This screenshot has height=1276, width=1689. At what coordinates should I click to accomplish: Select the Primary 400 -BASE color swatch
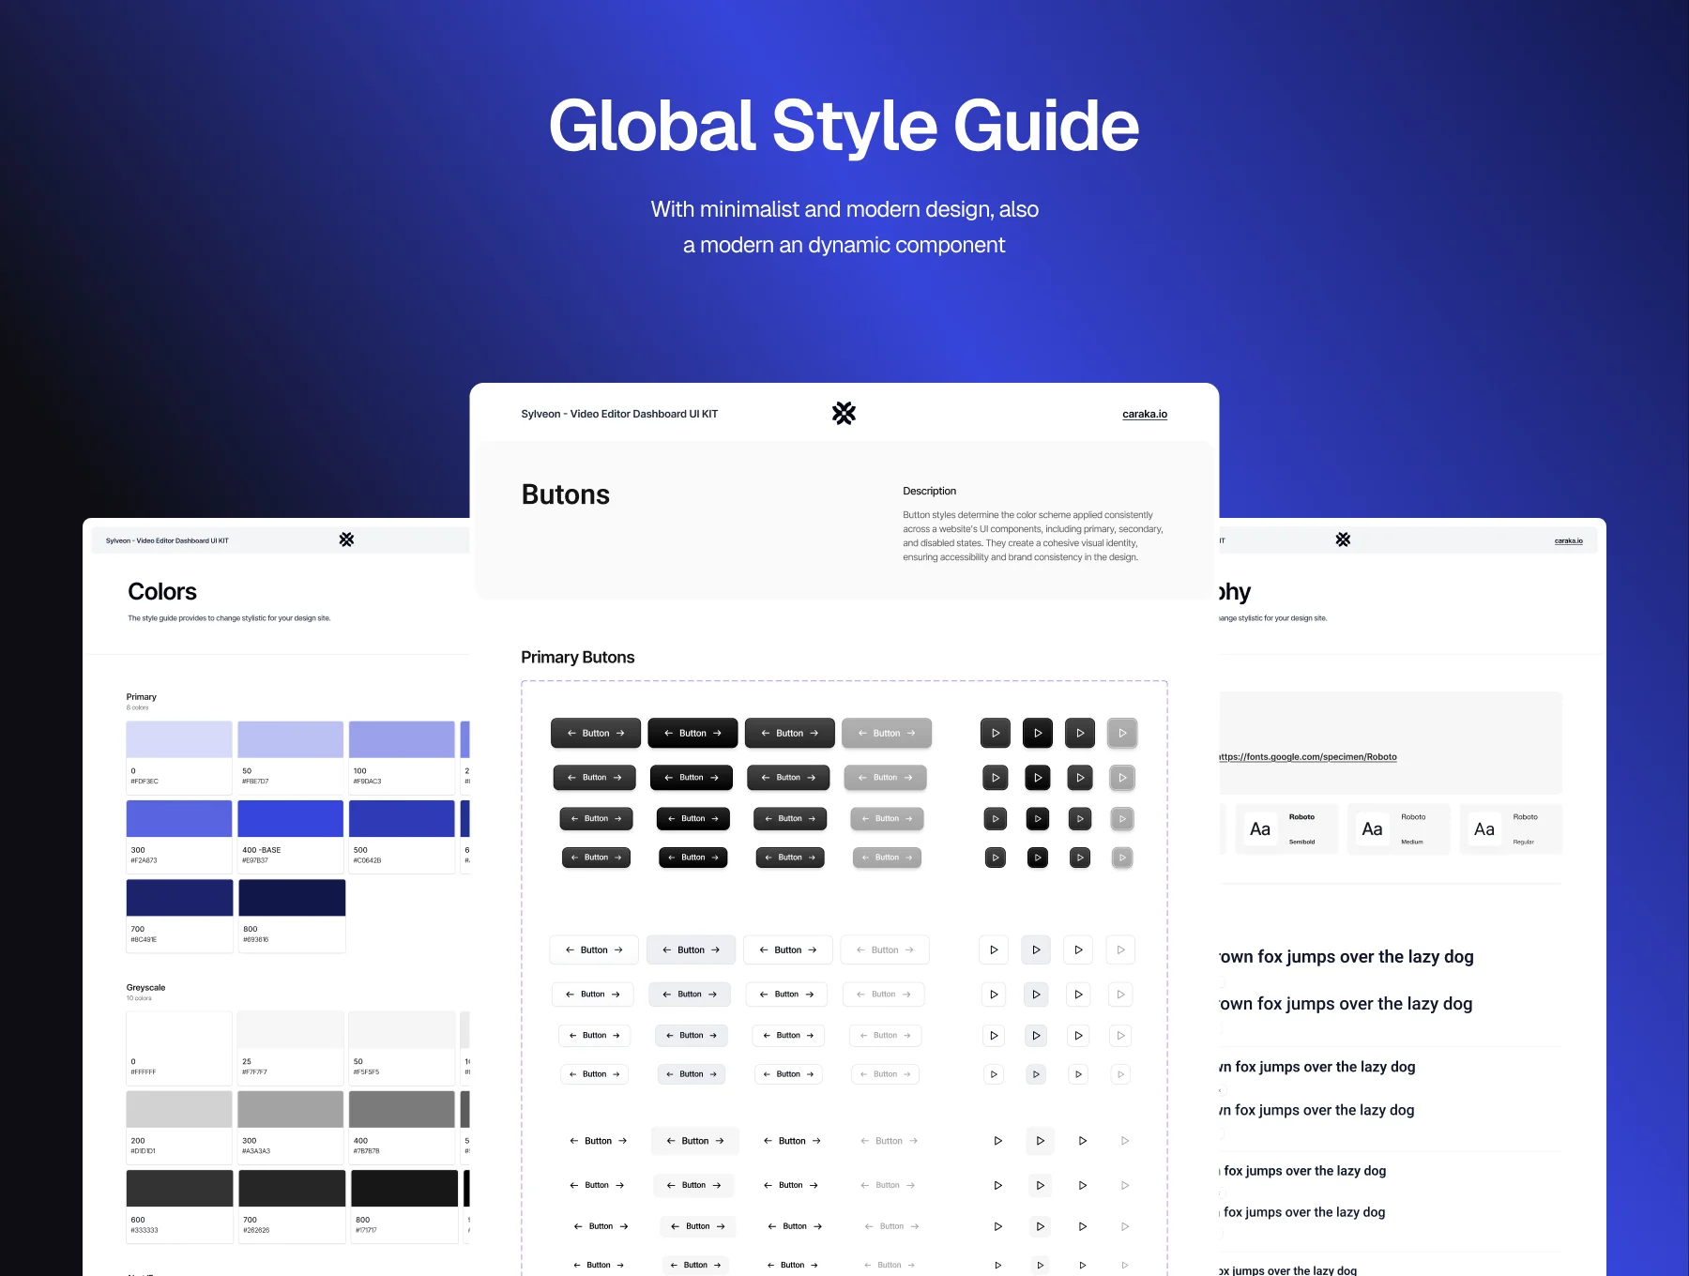(x=290, y=836)
